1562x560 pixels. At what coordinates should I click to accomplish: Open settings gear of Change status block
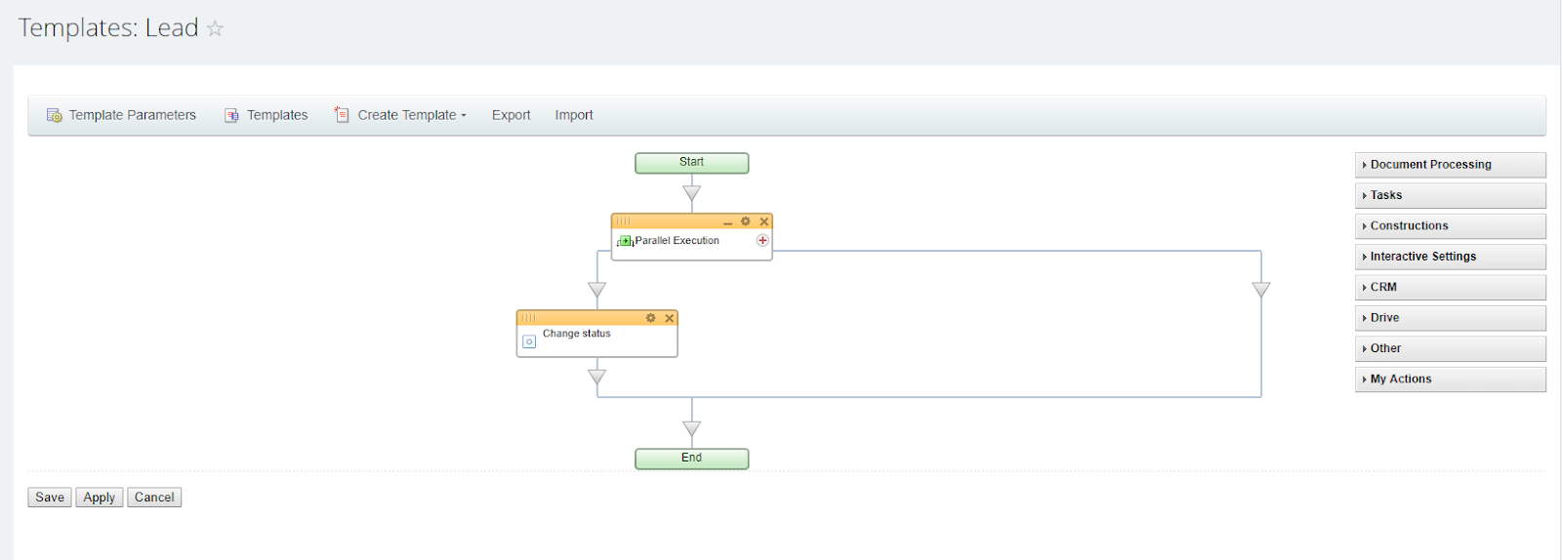point(651,318)
